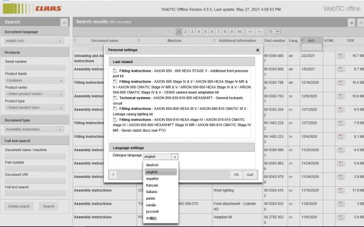The image size is (364, 227).
Task: Open Document type Assembly instructions dropdown
Action: [60, 129]
